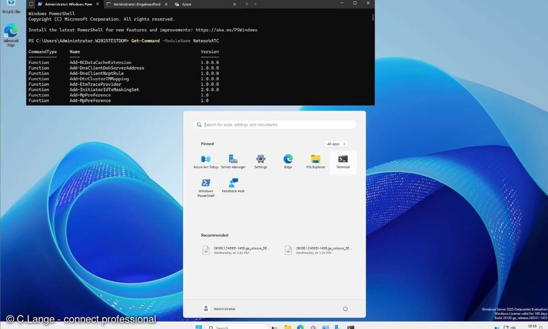Screen dimensions: 548x329
Task: Minimize the Terminal window
Action: (x=342, y=3)
